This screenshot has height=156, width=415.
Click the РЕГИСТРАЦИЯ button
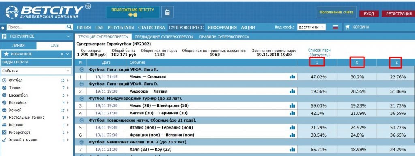[399, 14]
